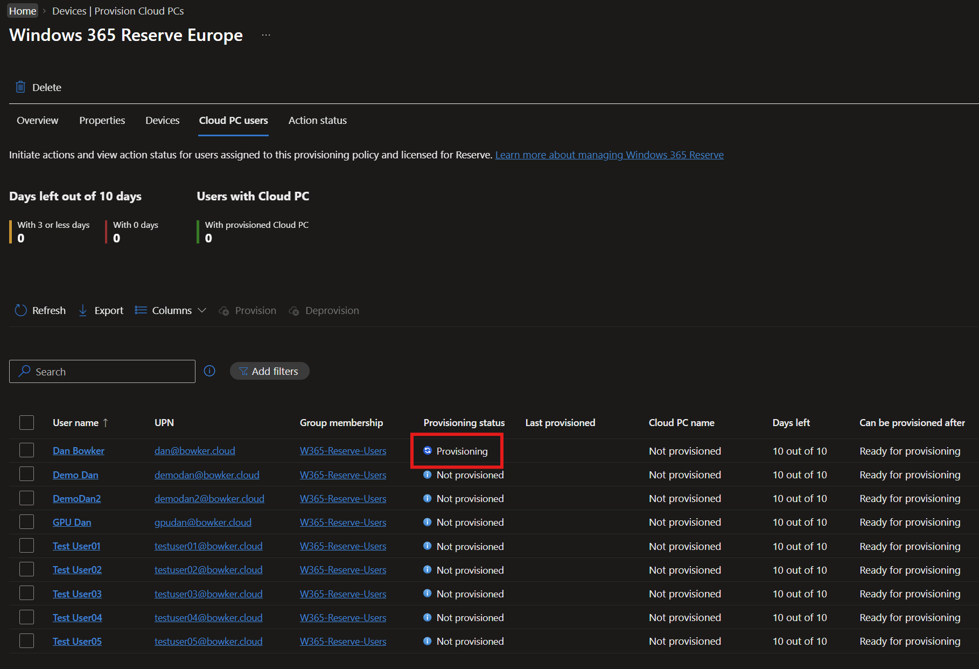Click the info status icon in Demo Dan row
The width and height of the screenshot is (979, 669).
tap(428, 475)
